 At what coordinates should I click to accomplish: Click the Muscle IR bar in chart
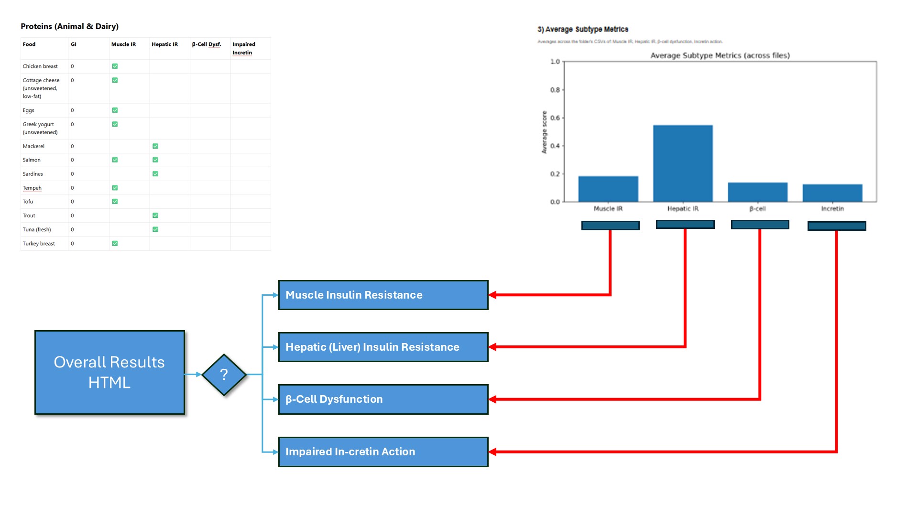[608, 189]
